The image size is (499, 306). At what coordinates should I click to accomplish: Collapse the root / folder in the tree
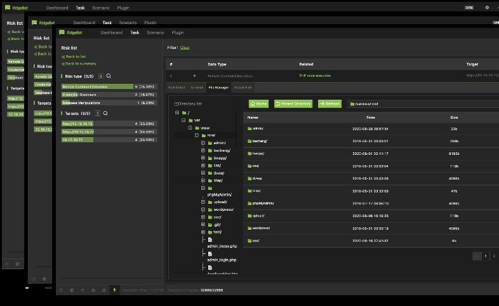[x=177, y=112]
